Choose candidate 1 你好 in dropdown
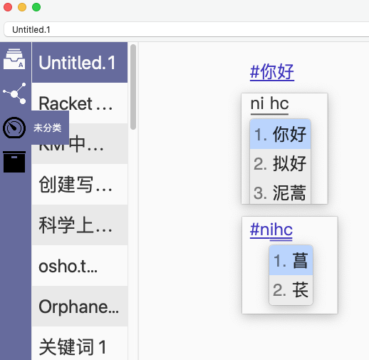The height and width of the screenshot is (360, 369). click(x=280, y=134)
